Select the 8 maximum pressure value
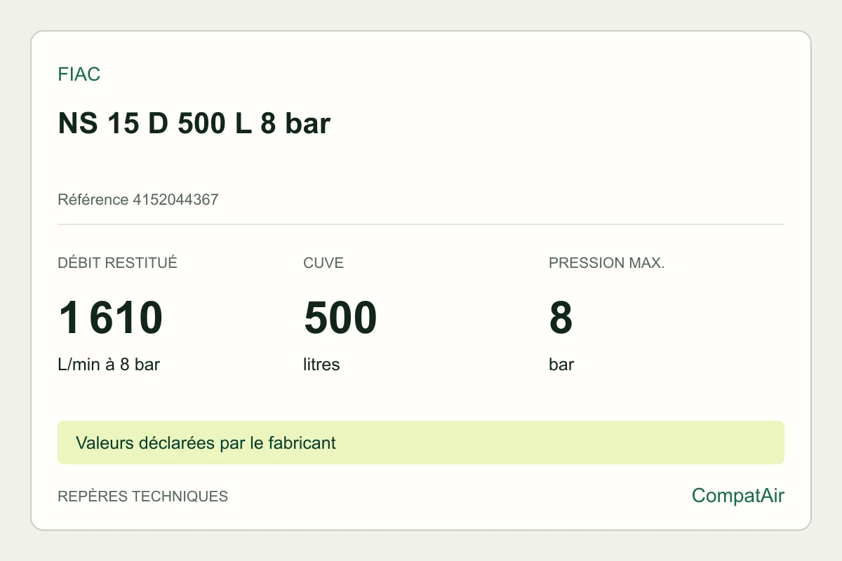 tap(561, 318)
